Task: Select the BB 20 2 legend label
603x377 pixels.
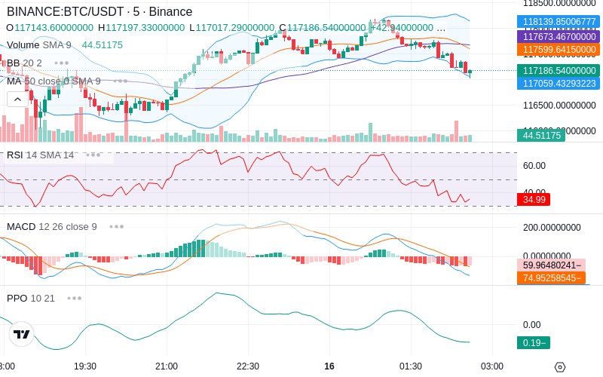Action: 24,63
